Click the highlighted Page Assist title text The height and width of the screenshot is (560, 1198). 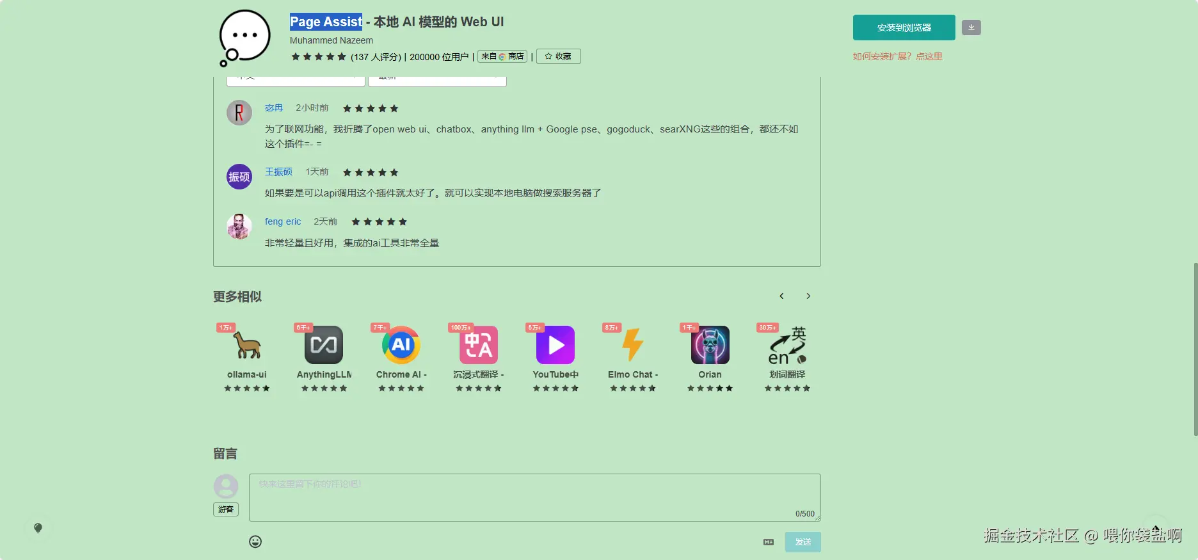(326, 22)
